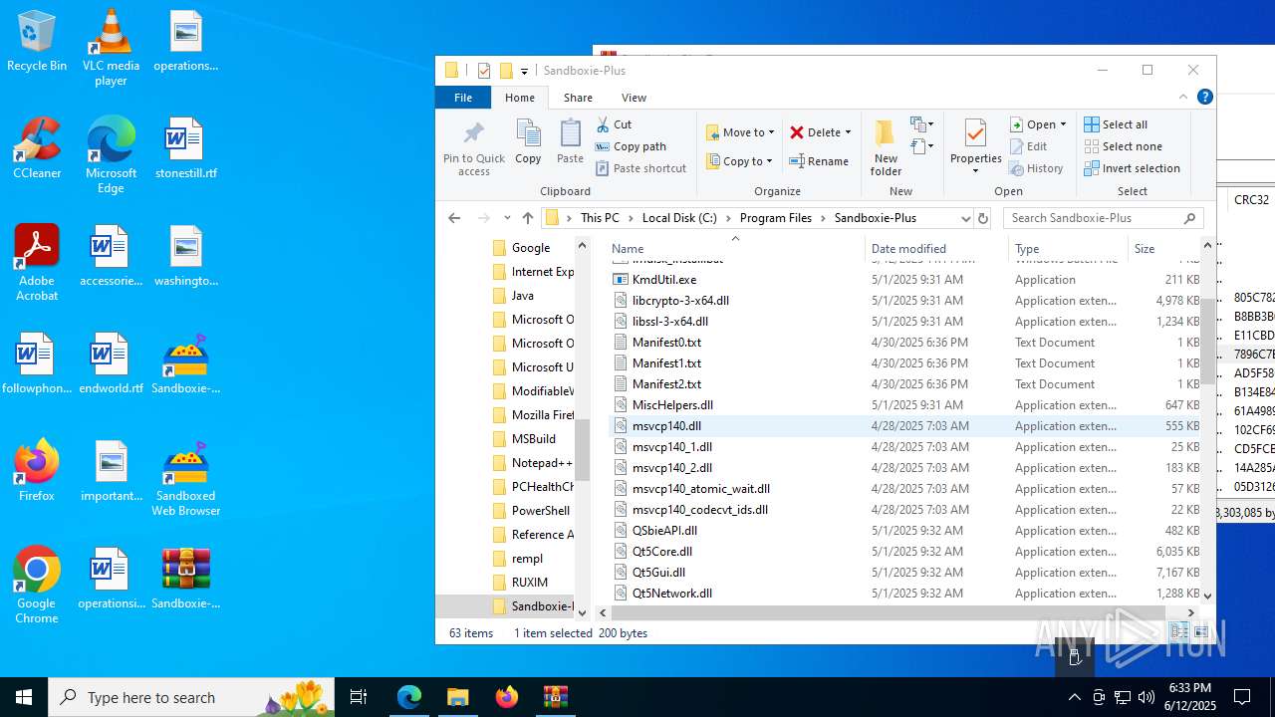Show hidden icons in system tray
Screen dimensions: 1275x717
point(1074,697)
